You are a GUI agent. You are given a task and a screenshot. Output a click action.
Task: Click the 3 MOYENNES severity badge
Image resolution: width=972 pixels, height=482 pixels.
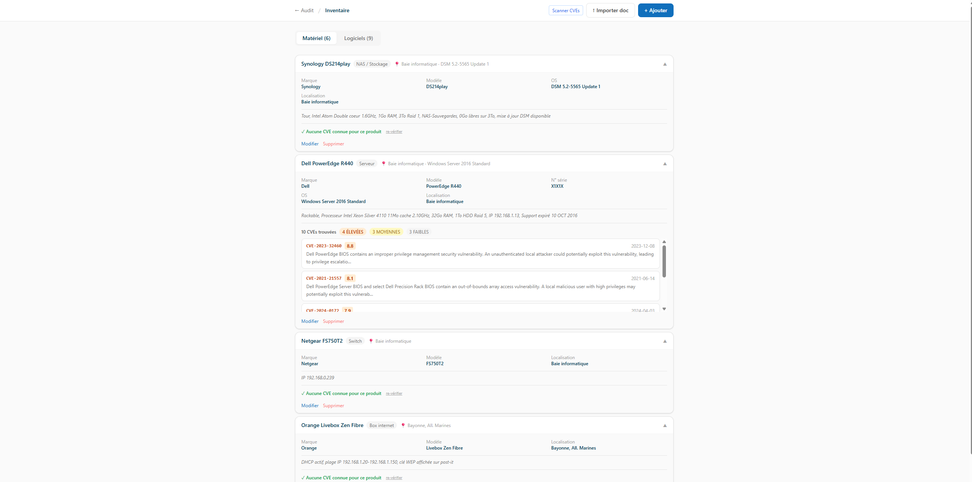[386, 232]
